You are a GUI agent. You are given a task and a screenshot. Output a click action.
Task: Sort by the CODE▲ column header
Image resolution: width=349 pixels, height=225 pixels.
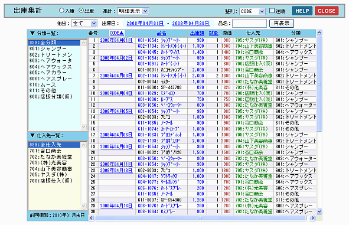tap(117, 33)
